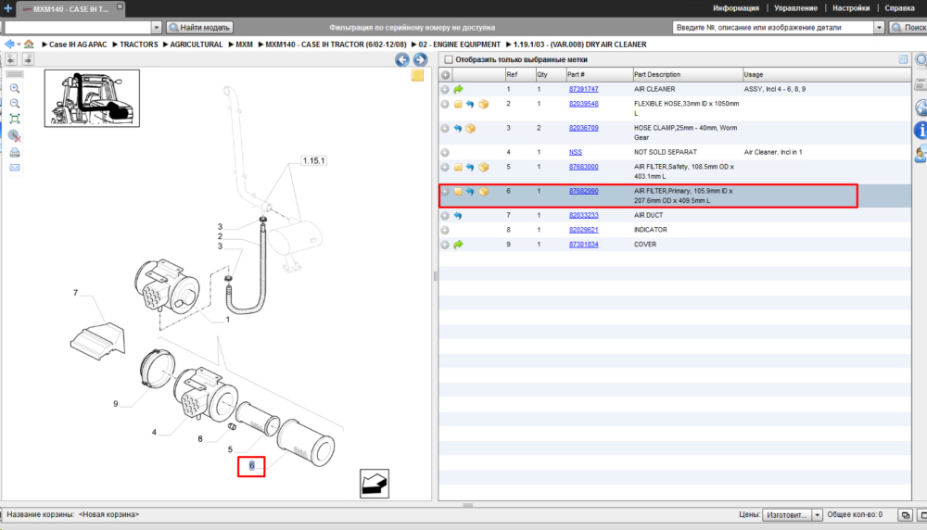Open the blue information icon in right sidebar

pos(921,130)
